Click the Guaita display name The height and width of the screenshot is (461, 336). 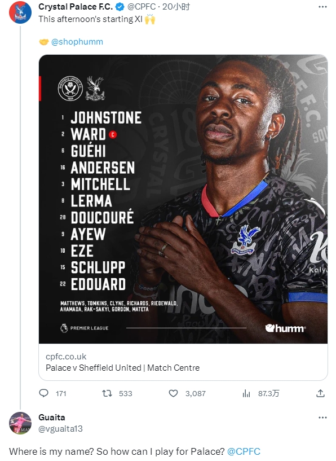click(52, 418)
